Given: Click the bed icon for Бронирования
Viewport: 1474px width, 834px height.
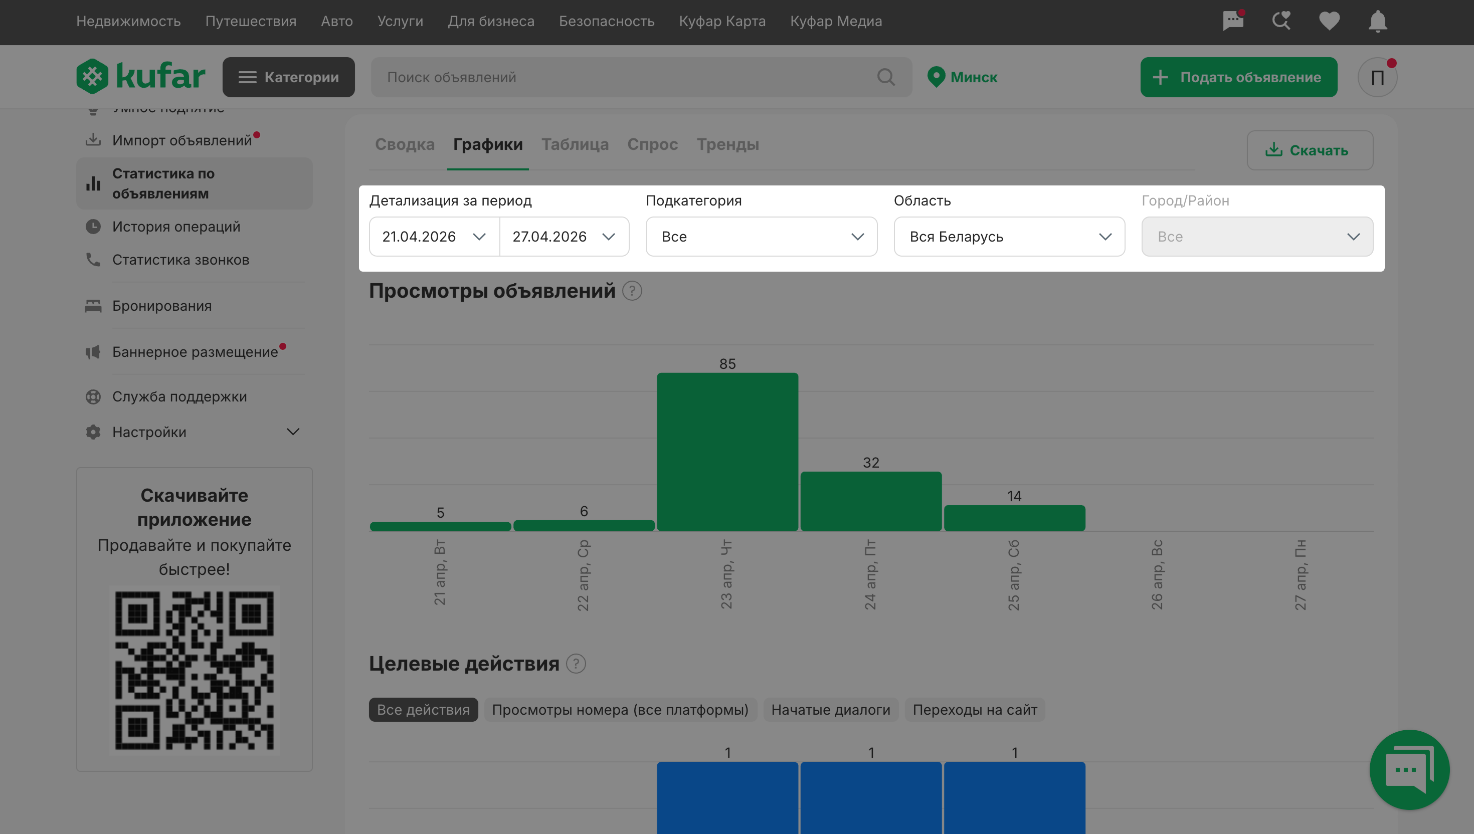Looking at the screenshot, I should coord(93,306).
